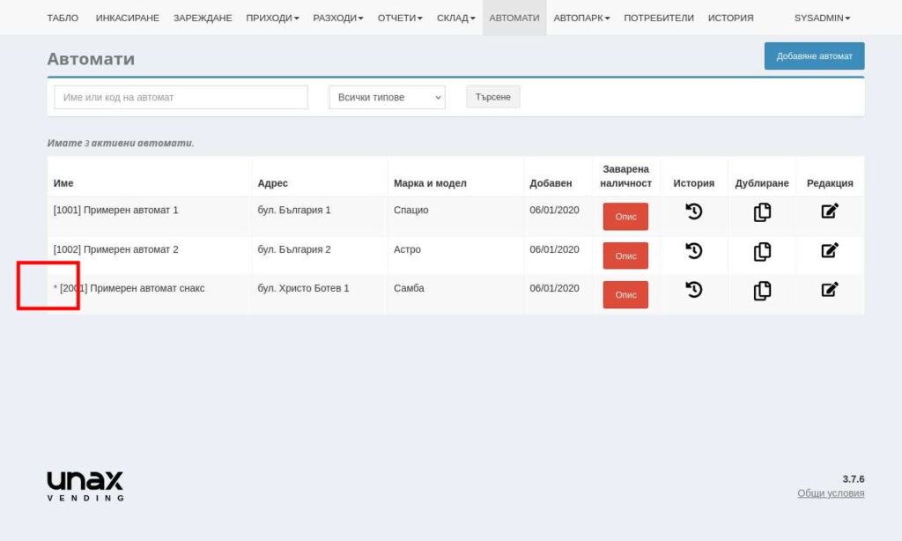Screen dimensions: 902x541
Task: Focus the Име или код на автомат field
Action: pyautogui.click(x=181, y=97)
